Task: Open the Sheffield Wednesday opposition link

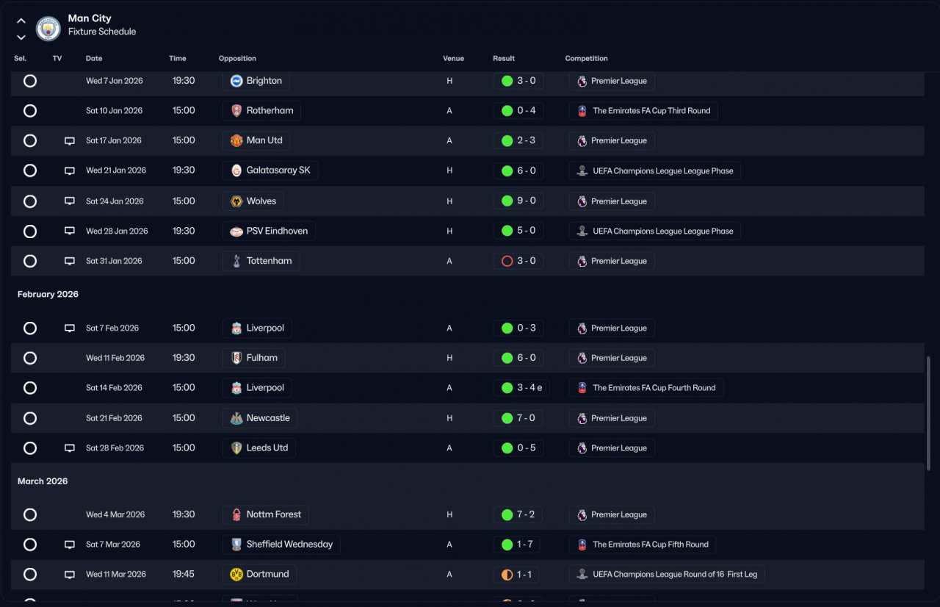Action: (281, 545)
